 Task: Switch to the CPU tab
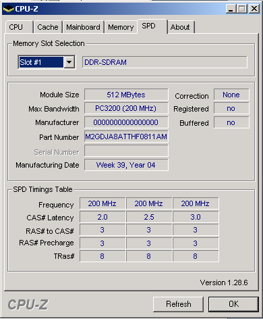[x=20, y=27]
